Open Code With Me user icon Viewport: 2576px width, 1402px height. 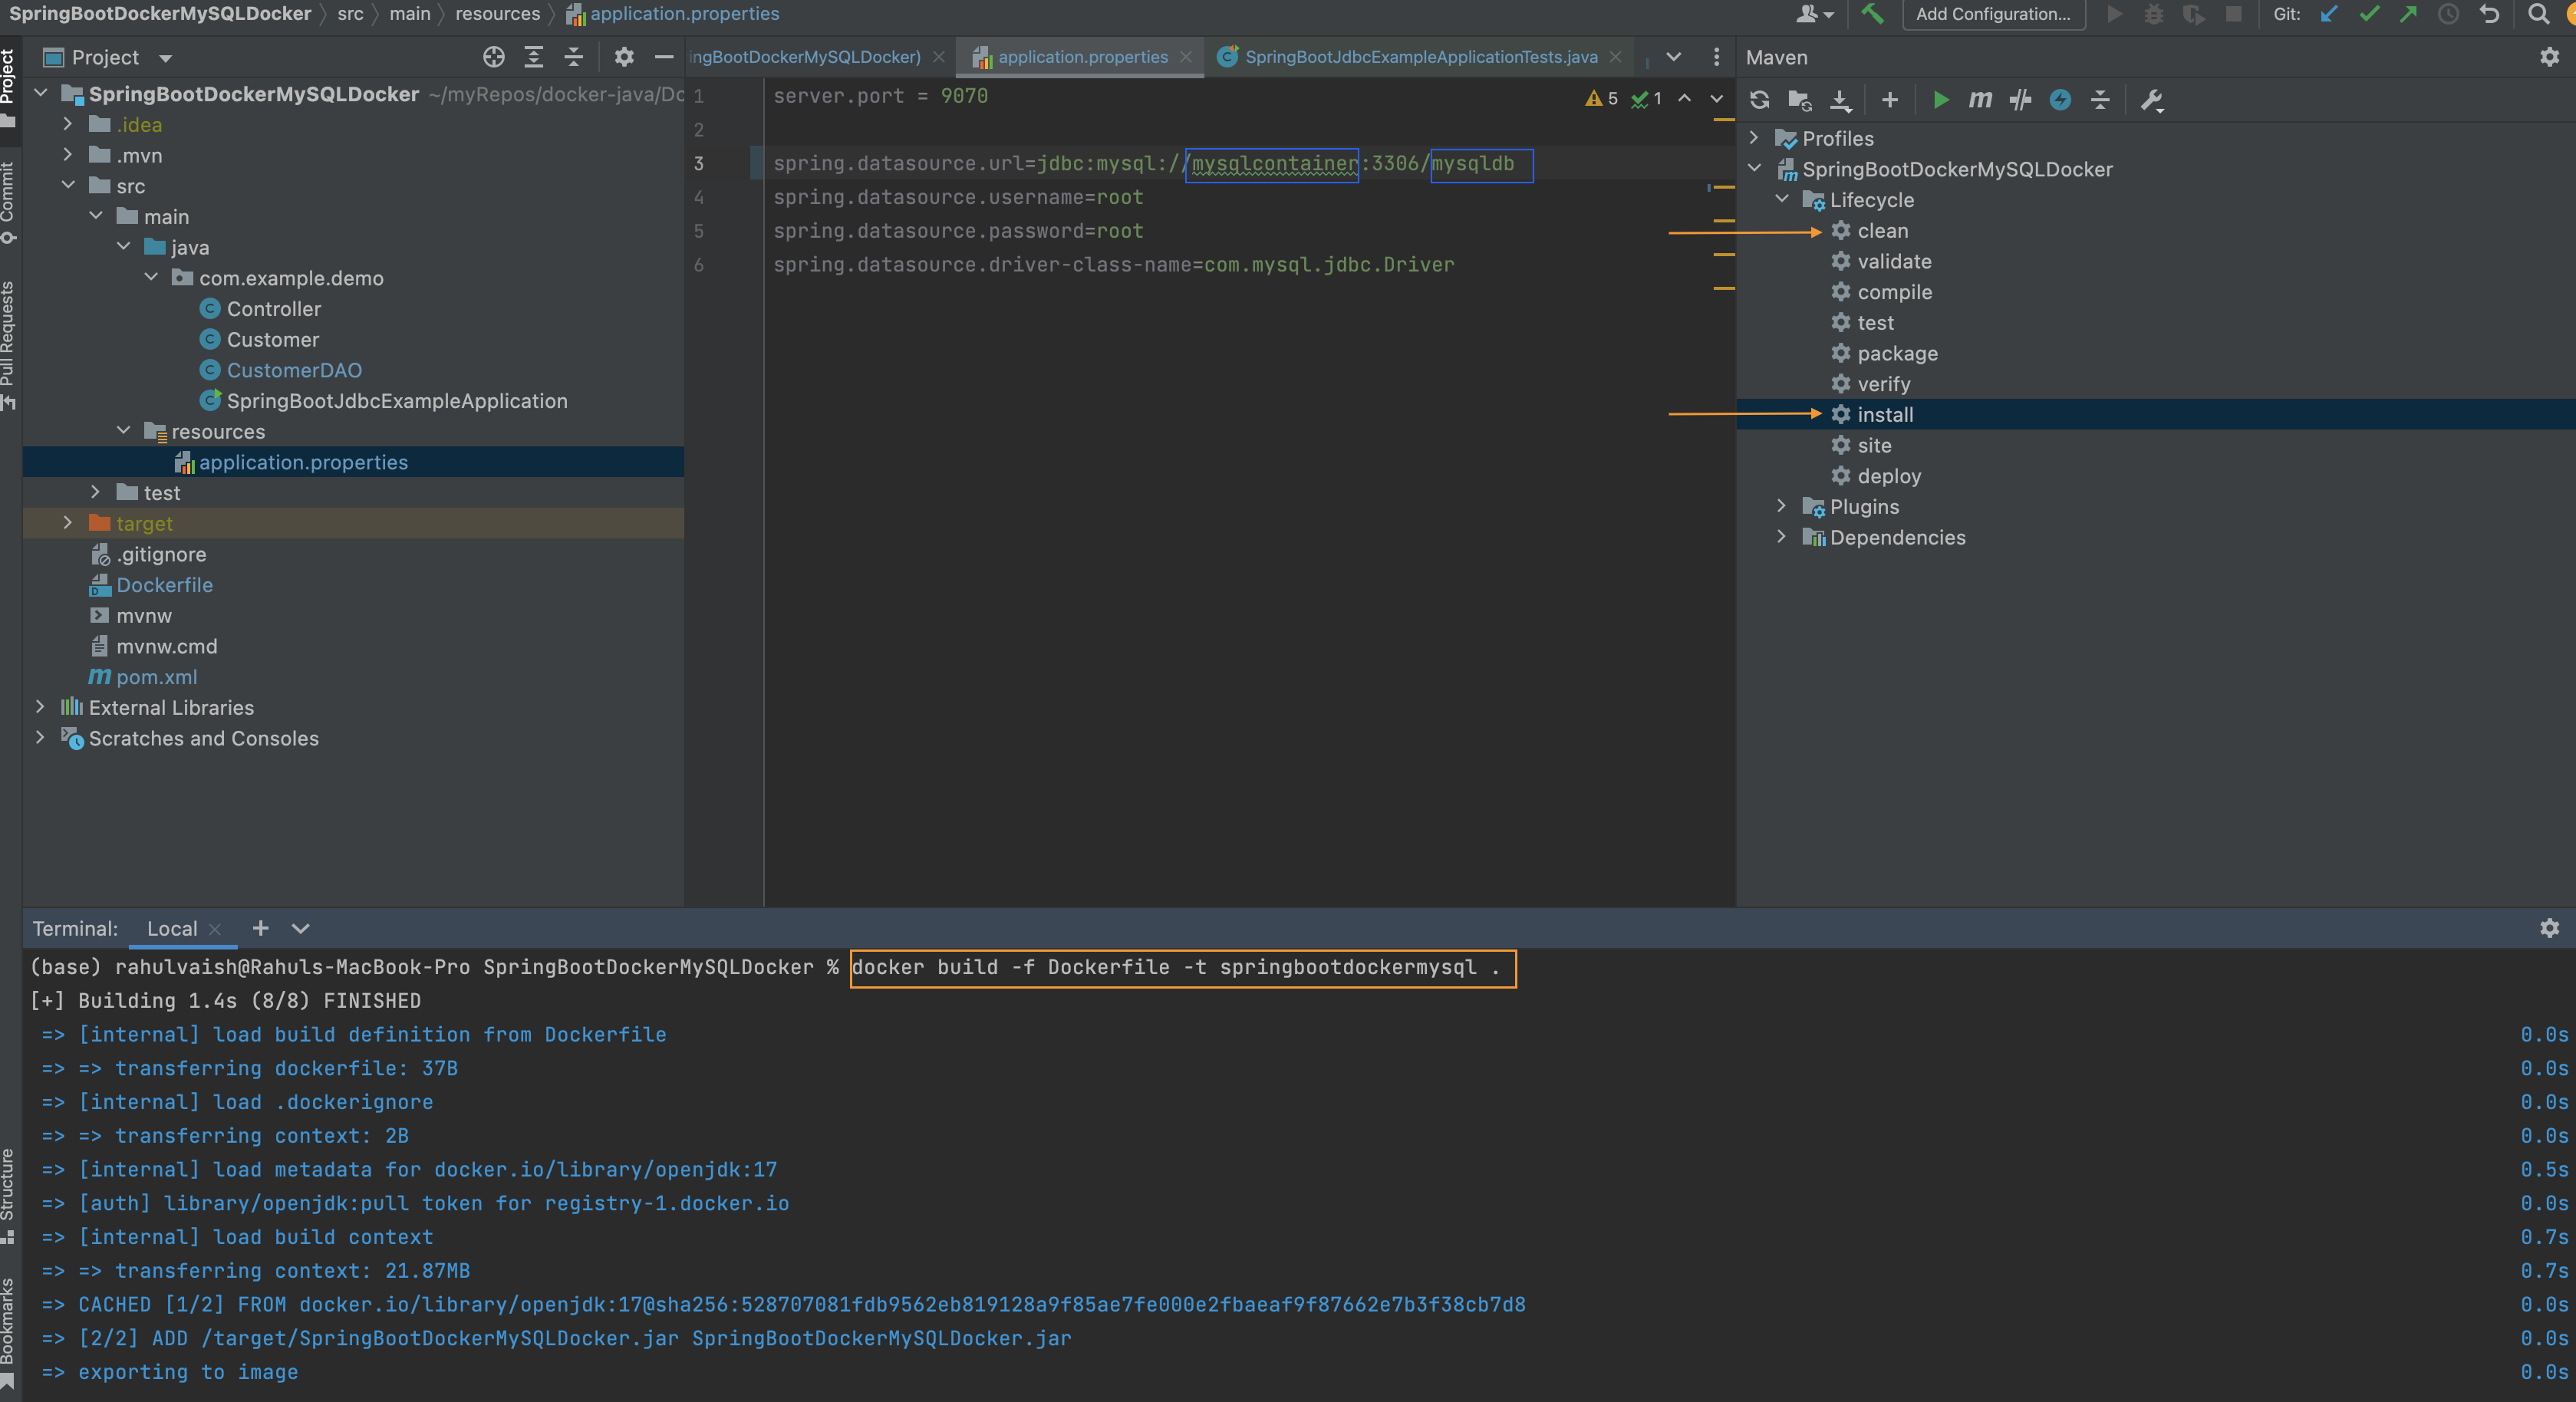[x=1814, y=14]
